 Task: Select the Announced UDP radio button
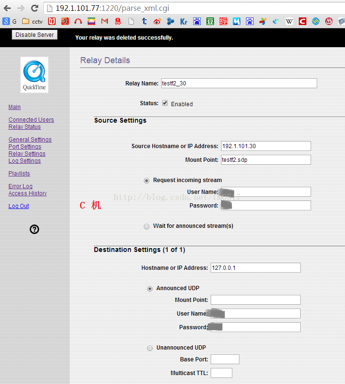click(x=150, y=289)
